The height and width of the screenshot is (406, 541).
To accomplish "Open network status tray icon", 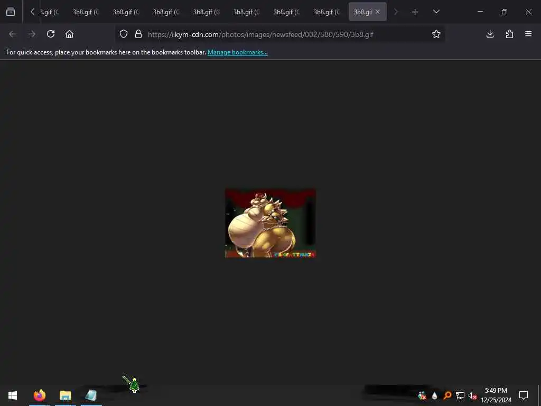I will coord(460,395).
